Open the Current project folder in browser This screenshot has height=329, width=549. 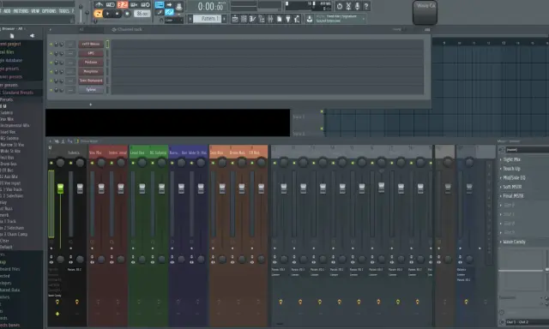click(x=10, y=44)
